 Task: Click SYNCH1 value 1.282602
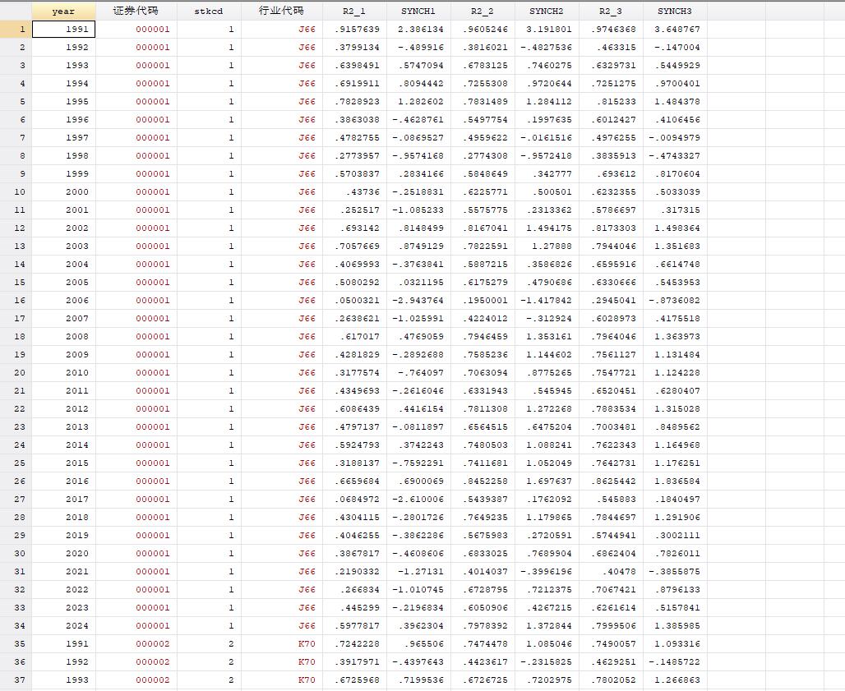tap(418, 101)
